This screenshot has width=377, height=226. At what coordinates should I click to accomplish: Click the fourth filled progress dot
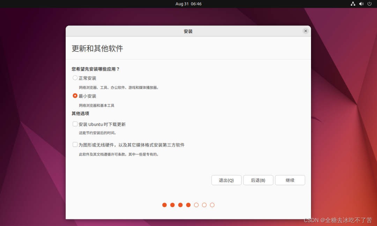[x=188, y=205]
